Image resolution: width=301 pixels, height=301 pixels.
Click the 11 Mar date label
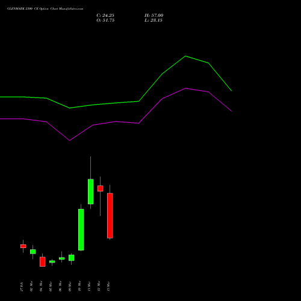pyautogui.click(x=89, y=287)
